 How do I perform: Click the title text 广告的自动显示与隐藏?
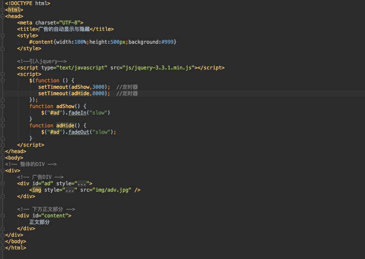pyautogui.click(x=64, y=29)
